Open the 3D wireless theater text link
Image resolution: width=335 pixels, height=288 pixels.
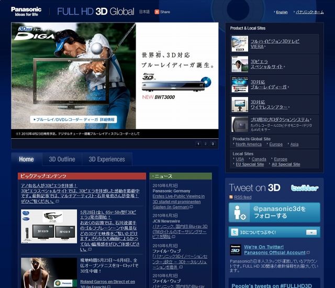coord(269,105)
